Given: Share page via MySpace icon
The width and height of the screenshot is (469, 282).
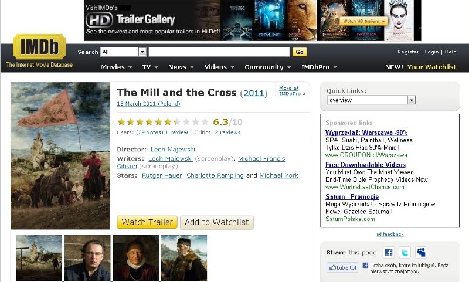Looking at the screenshot, I should [421, 253].
